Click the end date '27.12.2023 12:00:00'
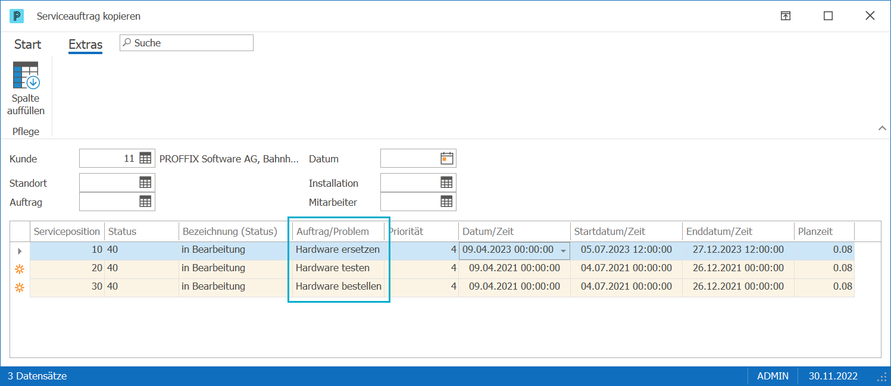The width and height of the screenshot is (891, 386). 739,250
